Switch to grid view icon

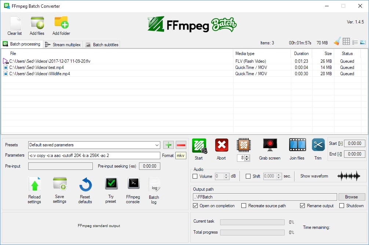pyautogui.click(x=346, y=42)
